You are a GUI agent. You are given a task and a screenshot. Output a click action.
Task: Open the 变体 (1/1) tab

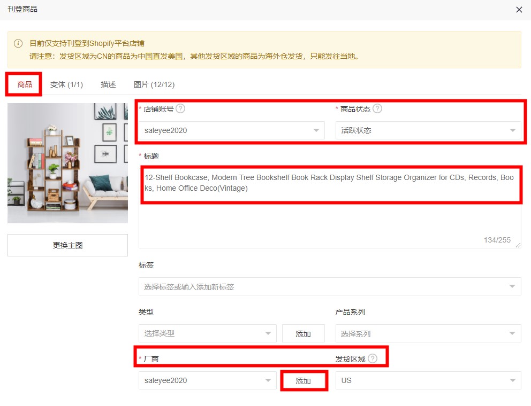click(x=66, y=84)
